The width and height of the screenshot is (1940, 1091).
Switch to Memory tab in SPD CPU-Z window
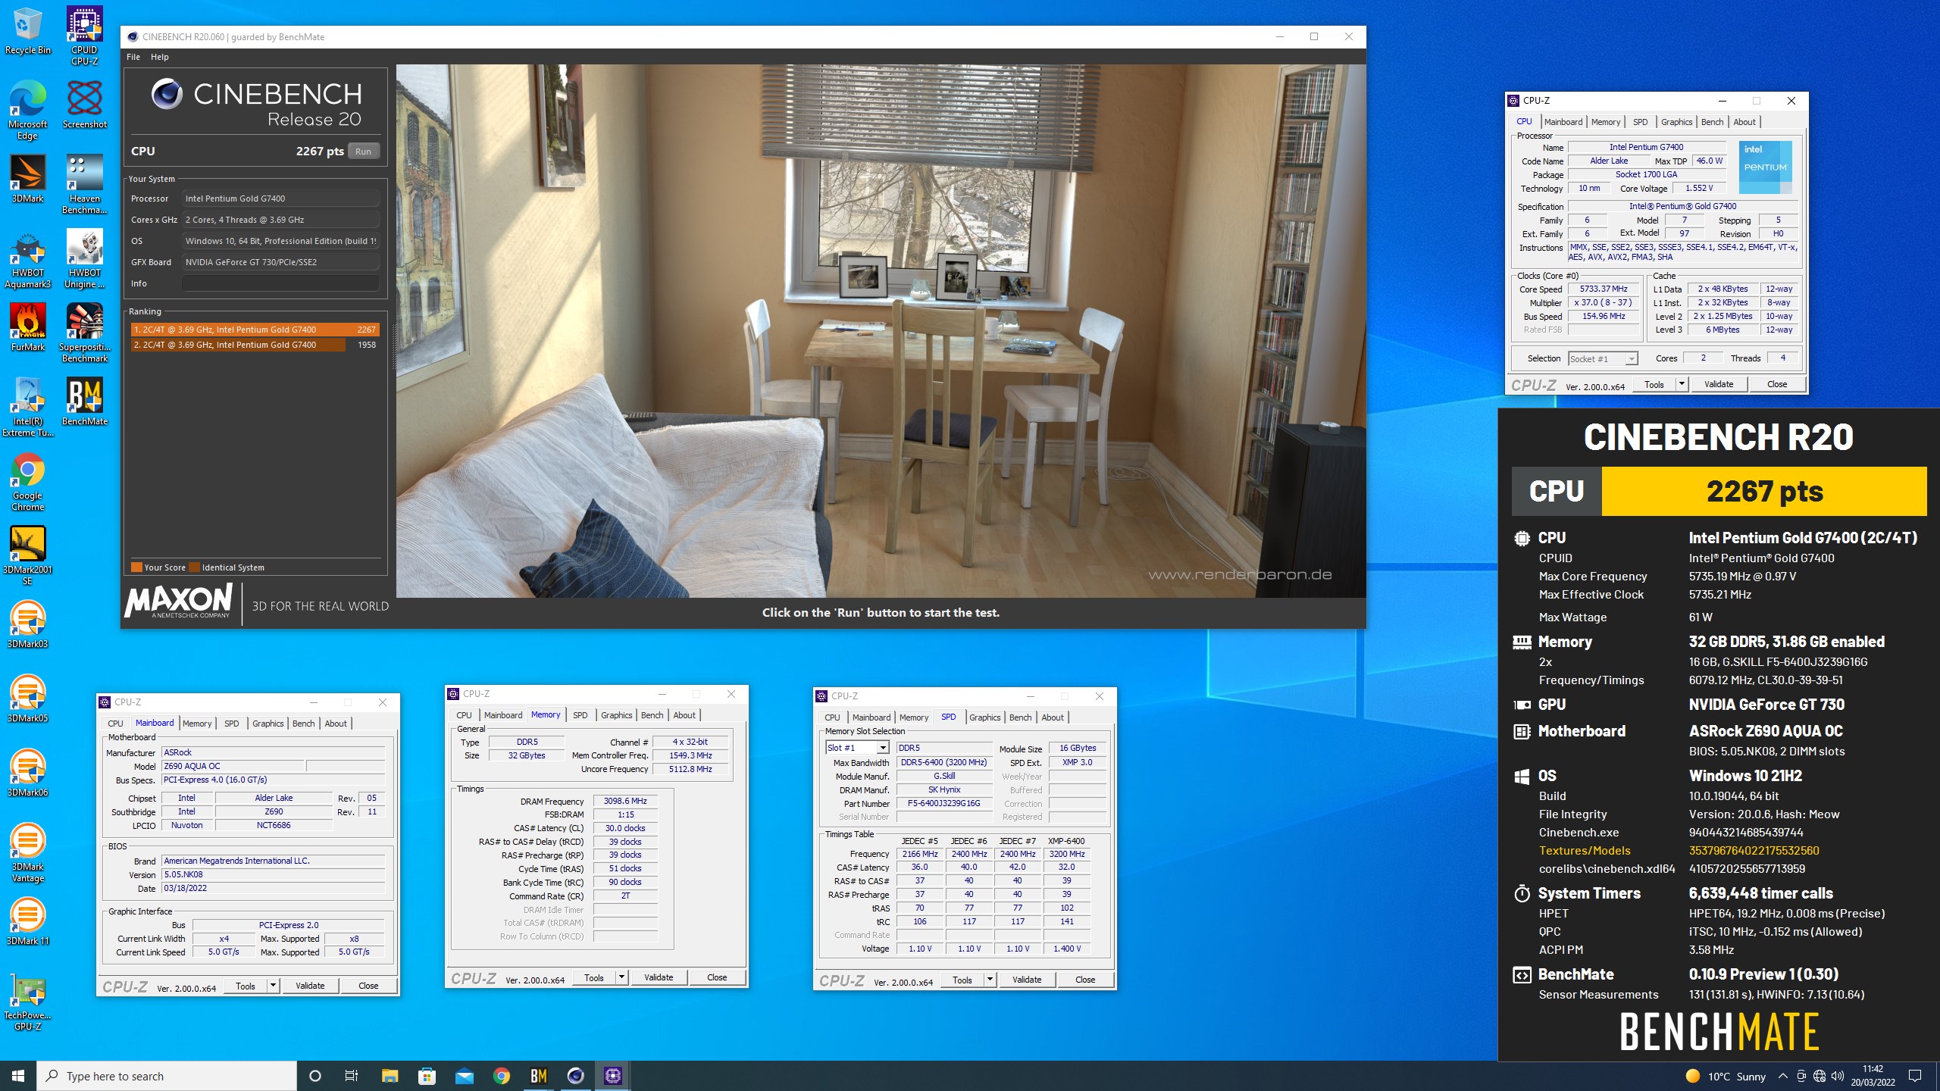click(914, 717)
